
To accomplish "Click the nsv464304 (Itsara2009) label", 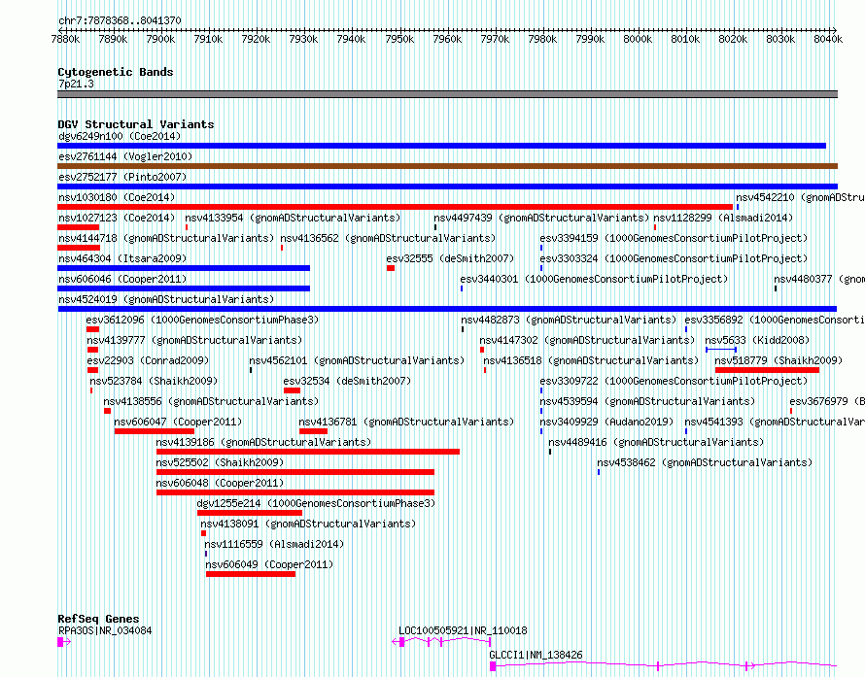I will 122,258.
